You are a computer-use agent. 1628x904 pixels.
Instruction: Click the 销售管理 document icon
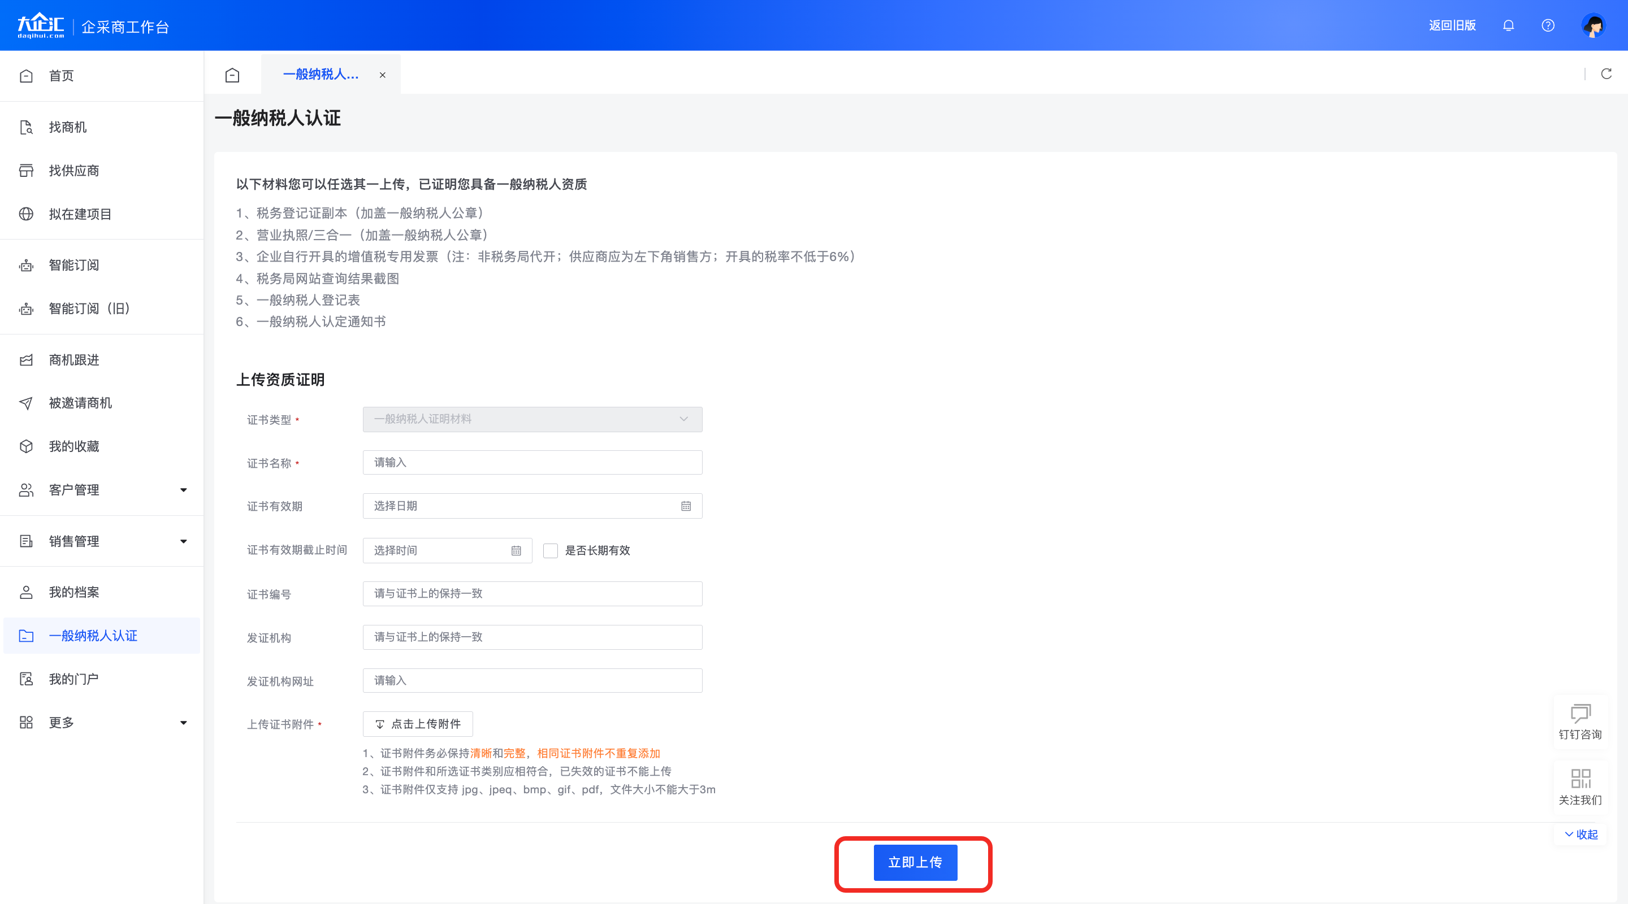(x=26, y=541)
